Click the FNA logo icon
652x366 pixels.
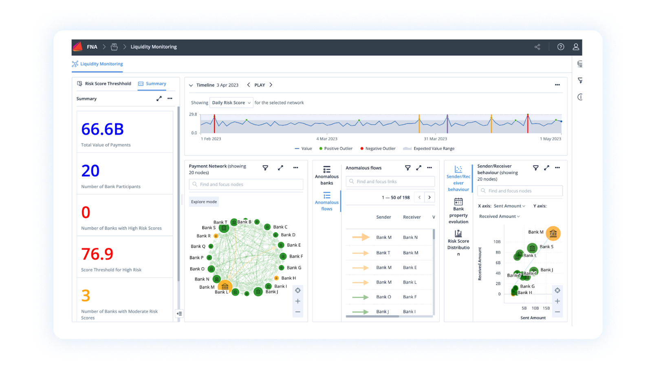pyautogui.click(x=78, y=47)
